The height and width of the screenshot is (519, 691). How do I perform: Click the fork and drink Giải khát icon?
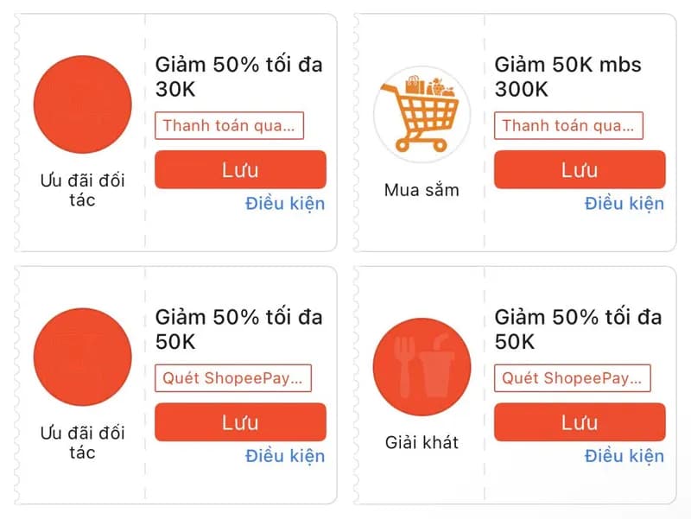(x=422, y=365)
